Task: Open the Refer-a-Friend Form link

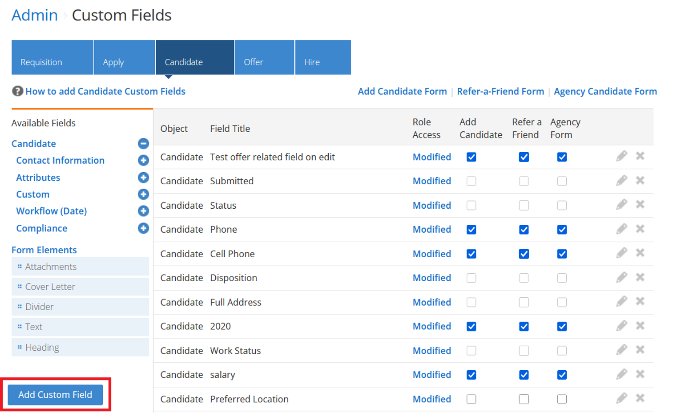Action: click(500, 91)
